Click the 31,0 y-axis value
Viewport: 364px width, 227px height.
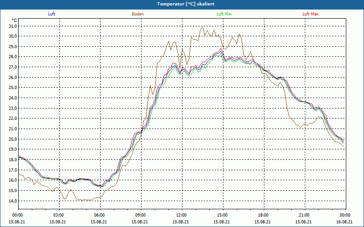coord(13,26)
